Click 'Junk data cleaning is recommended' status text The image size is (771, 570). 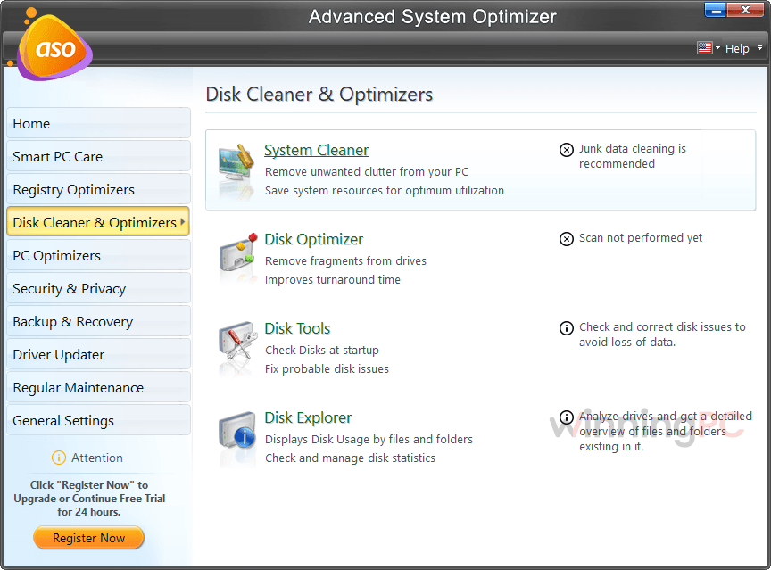633,156
